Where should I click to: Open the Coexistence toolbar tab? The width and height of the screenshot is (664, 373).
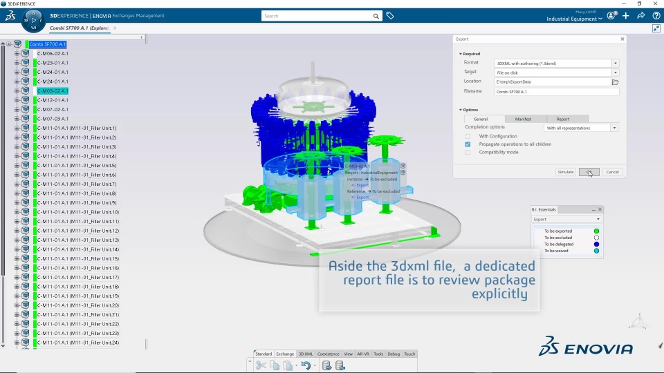[x=328, y=354]
